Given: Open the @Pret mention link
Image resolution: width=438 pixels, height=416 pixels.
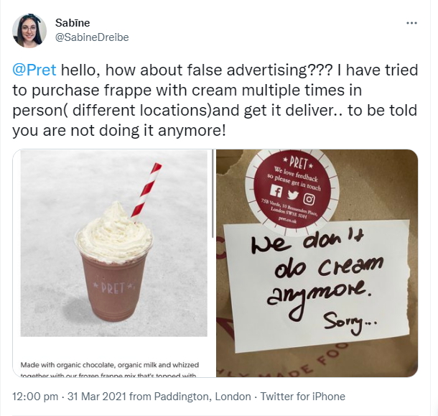Looking at the screenshot, I should [x=34, y=70].
